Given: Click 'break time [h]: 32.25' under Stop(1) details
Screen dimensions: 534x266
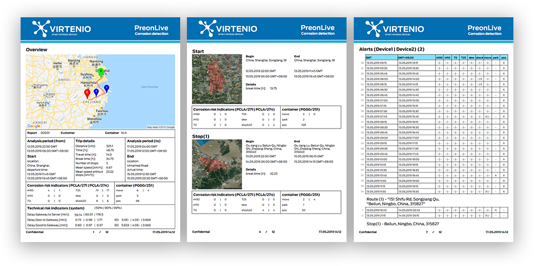Looking at the screenshot, I should [x=262, y=174].
